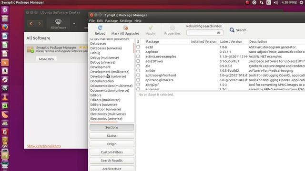Screen dimensions: 305x171
Task: Open LibreOffice Calc from the dock
Action: [5, 45]
